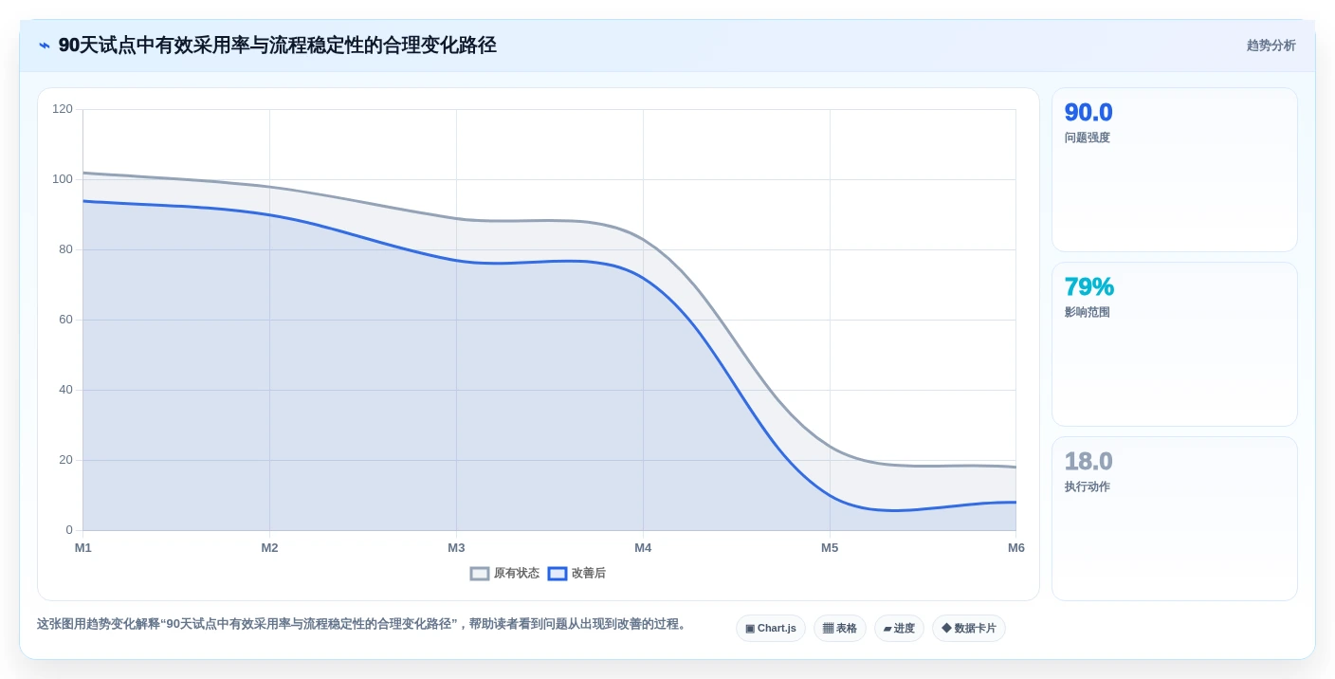Click the M6 x-axis label
This screenshot has width=1335, height=679.
1016,548
